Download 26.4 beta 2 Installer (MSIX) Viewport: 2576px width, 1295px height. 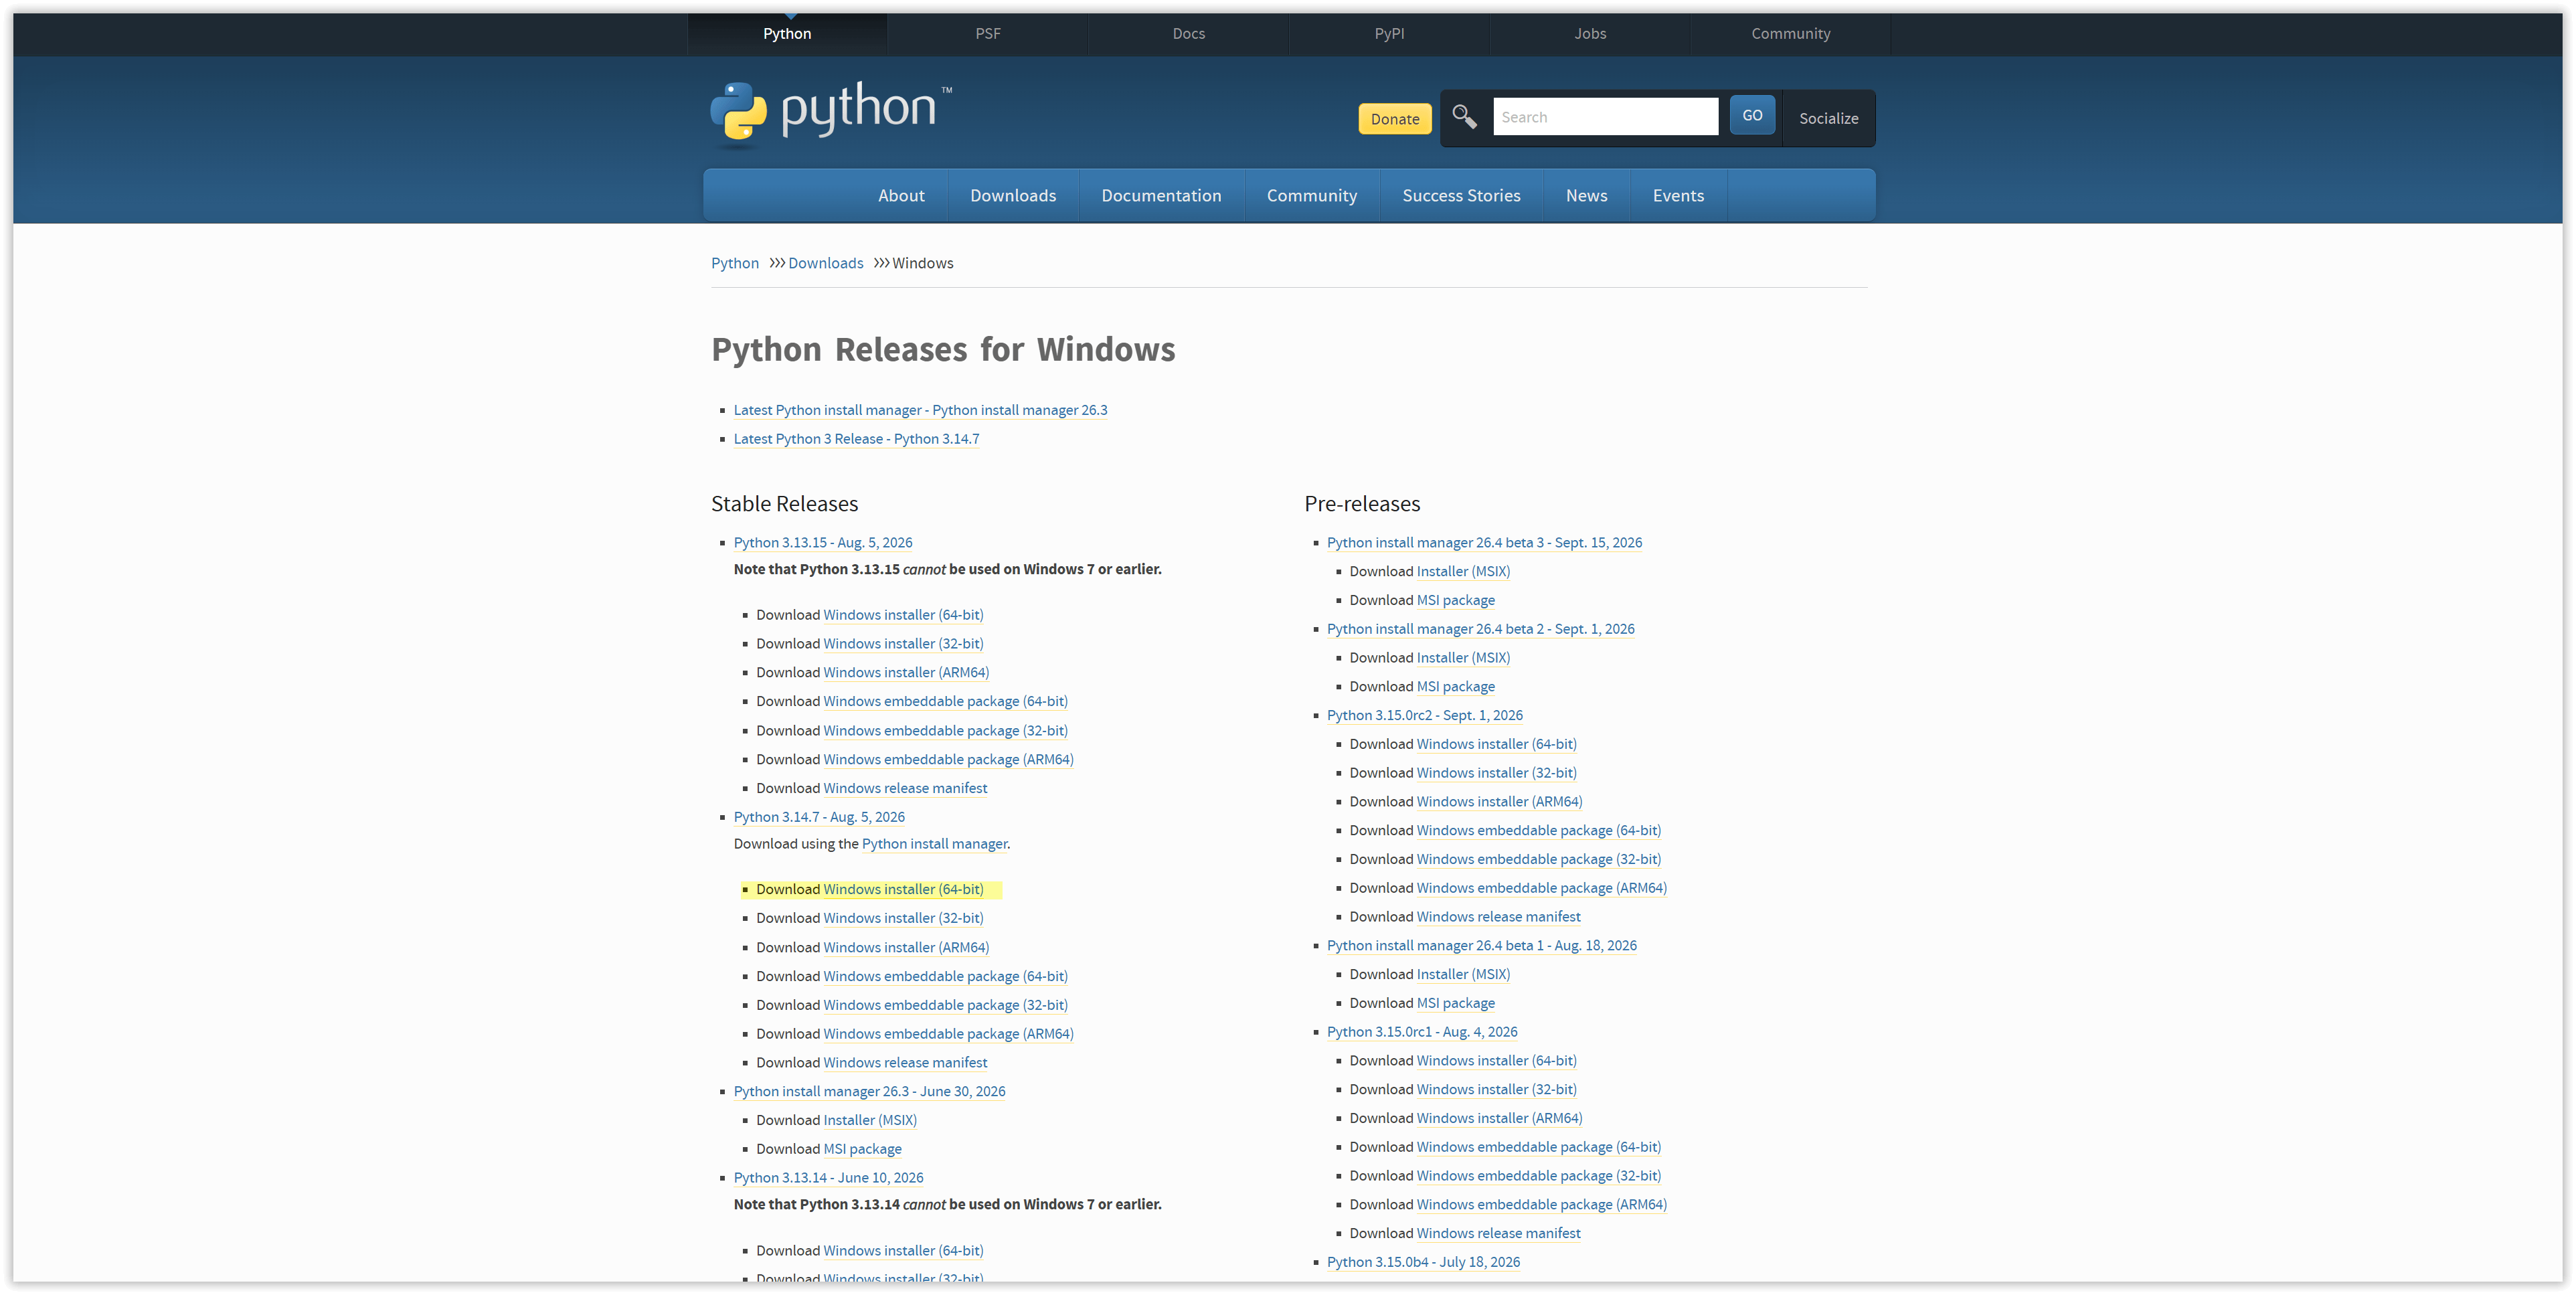tap(1463, 658)
